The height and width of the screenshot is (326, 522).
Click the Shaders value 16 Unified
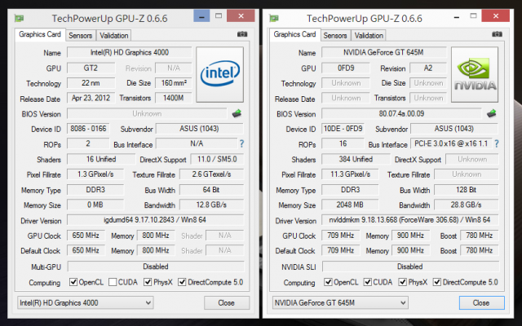101,159
